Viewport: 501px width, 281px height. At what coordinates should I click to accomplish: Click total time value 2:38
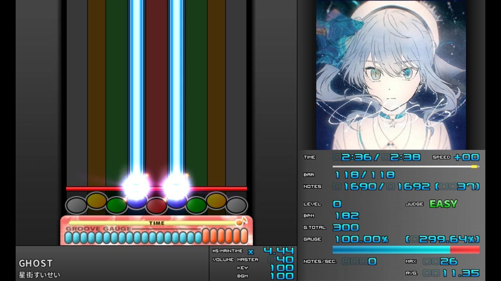coord(405,157)
